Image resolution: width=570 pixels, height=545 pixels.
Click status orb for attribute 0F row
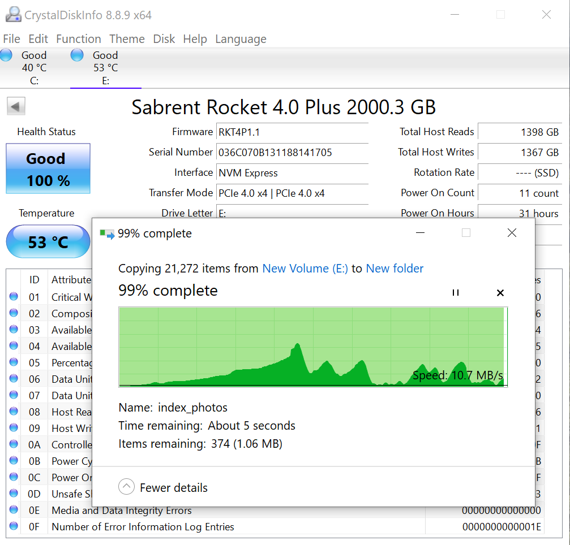(x=14, y=526)
